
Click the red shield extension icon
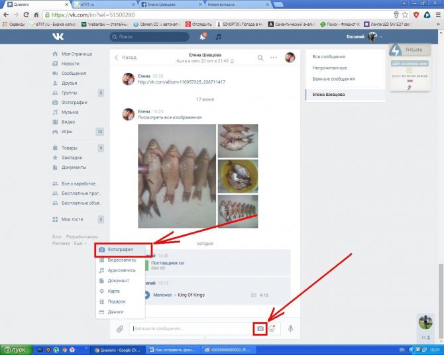click(x=416, y=15)
